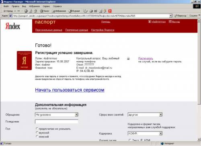Viewport: 201px width, 146px height.
Task: Select the HTML letter format radio button
Action: pos(142,140)
